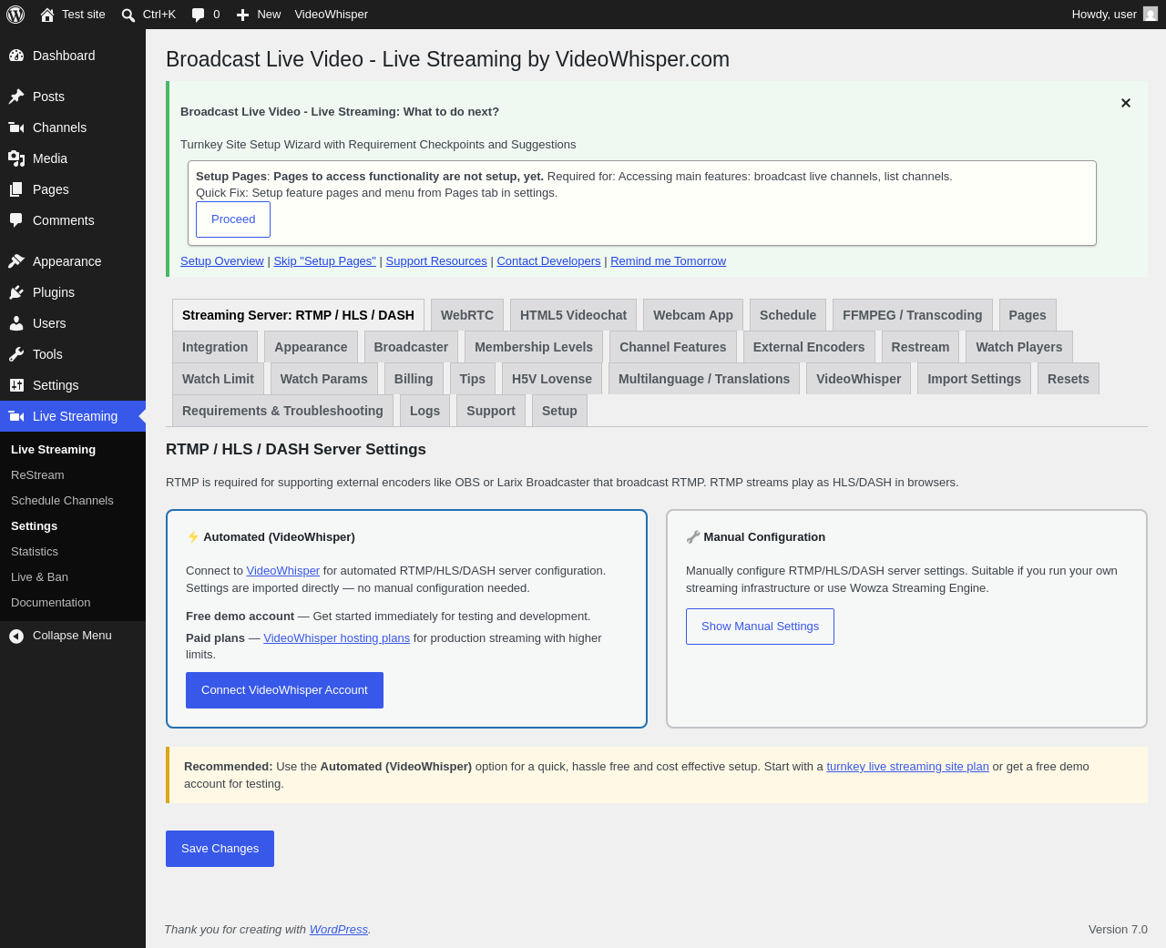This screenshot has height=948, width=1166.
Task: Follow the turnkey live streaming site plan link
Action: (x=907, y=767)
